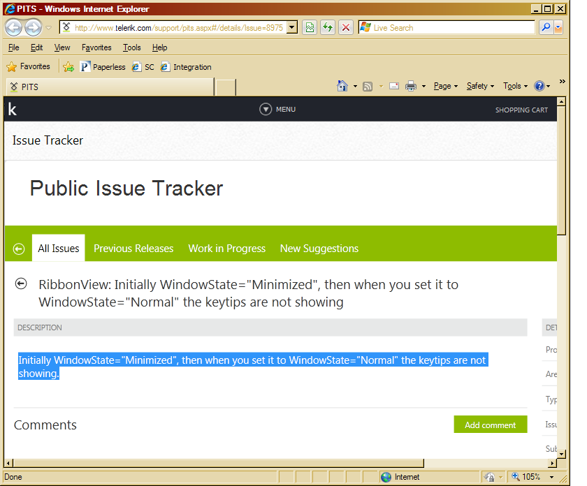Click the DESCRIPTION section header
Viewport: 587px width, 486px height.
coord(270,327)
